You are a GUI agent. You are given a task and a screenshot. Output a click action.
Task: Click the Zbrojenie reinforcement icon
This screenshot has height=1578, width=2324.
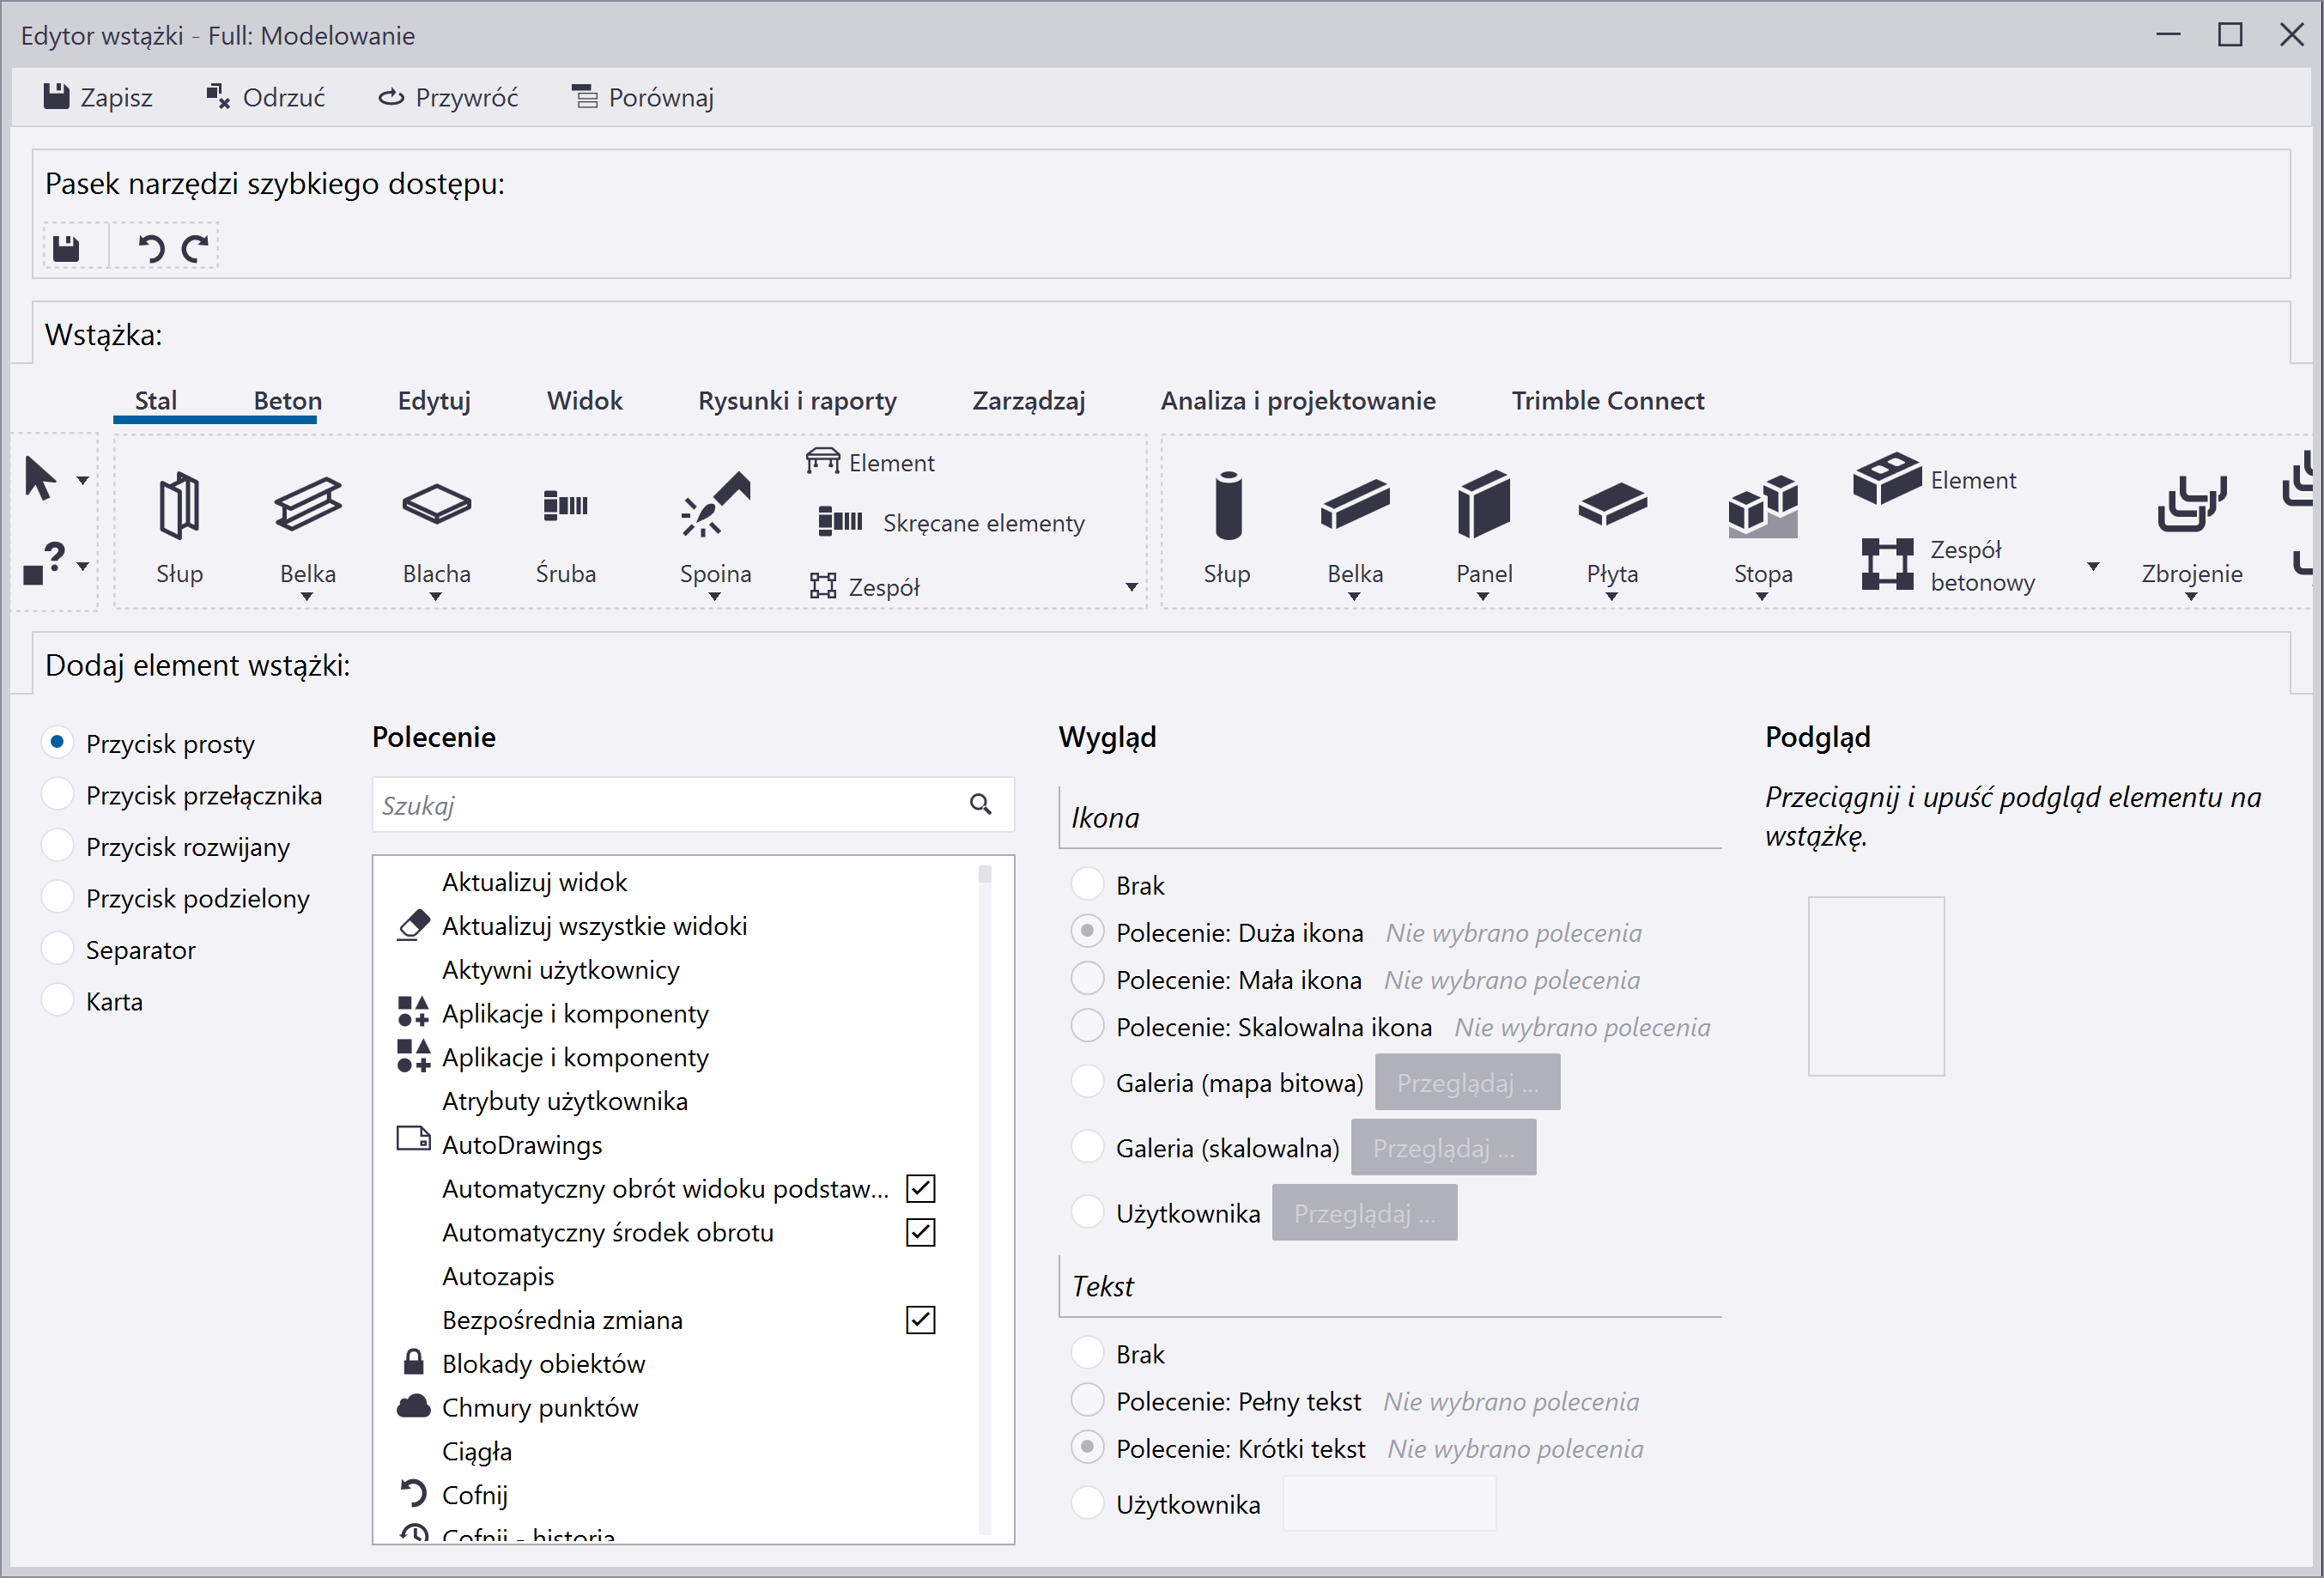(2191, 506)
